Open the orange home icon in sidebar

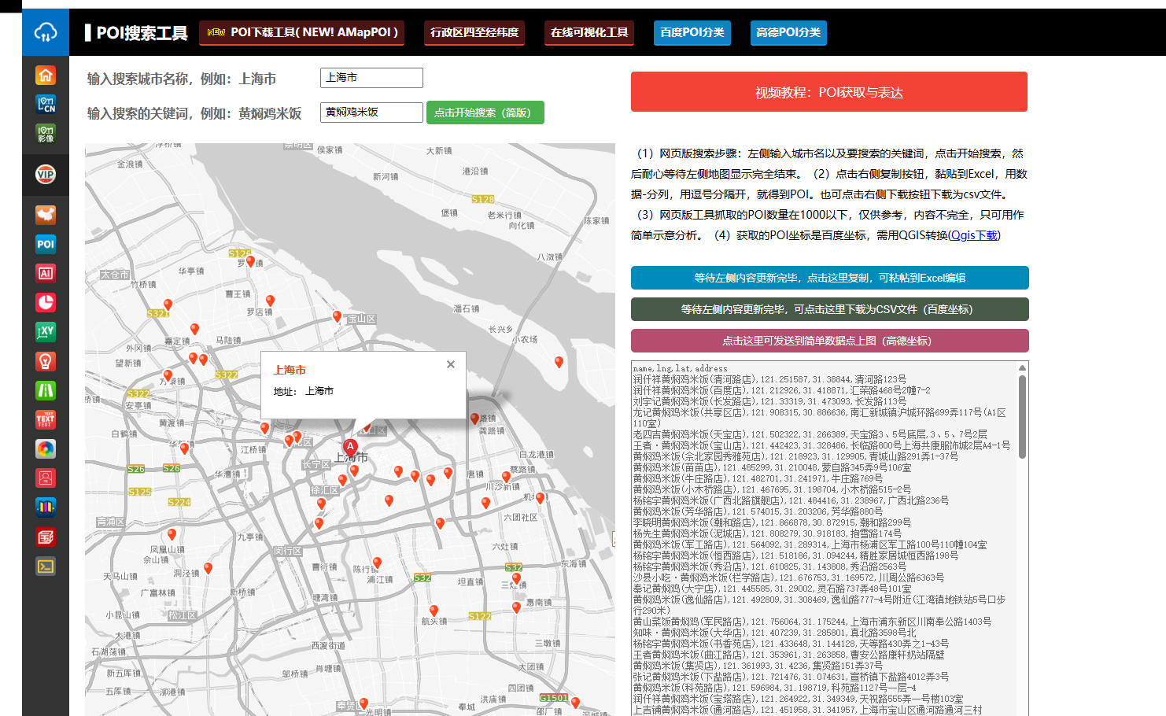click(x=46, y=75)
